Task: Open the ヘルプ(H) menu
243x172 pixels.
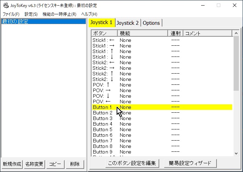Action: coord(89,14)
